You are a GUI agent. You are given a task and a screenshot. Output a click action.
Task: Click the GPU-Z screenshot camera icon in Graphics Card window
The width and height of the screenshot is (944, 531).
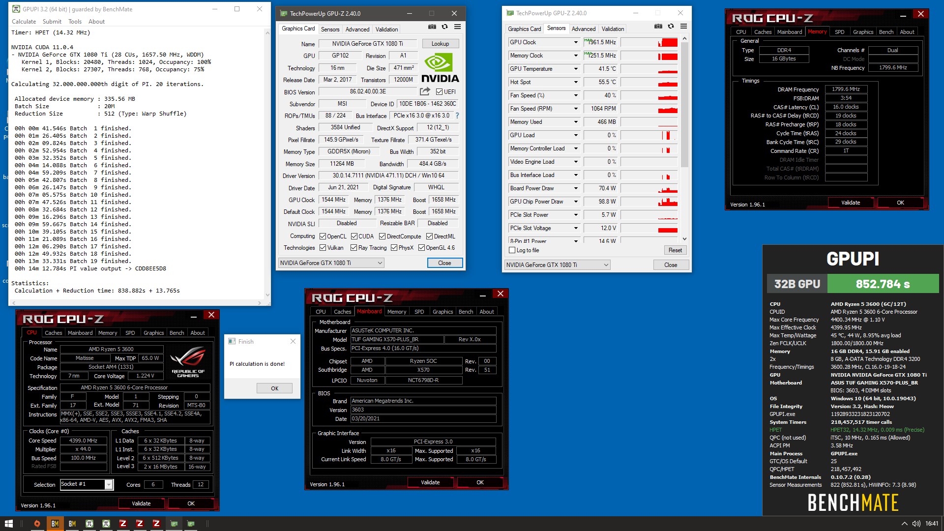[x=432, y=27]
